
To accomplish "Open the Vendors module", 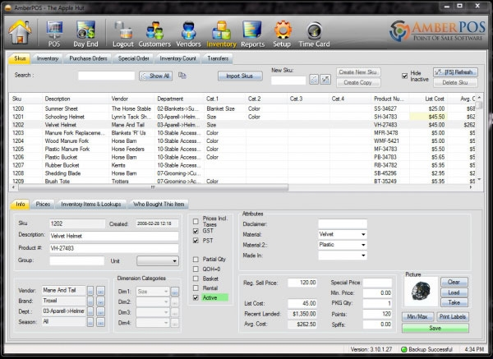I will pos(188,32).
